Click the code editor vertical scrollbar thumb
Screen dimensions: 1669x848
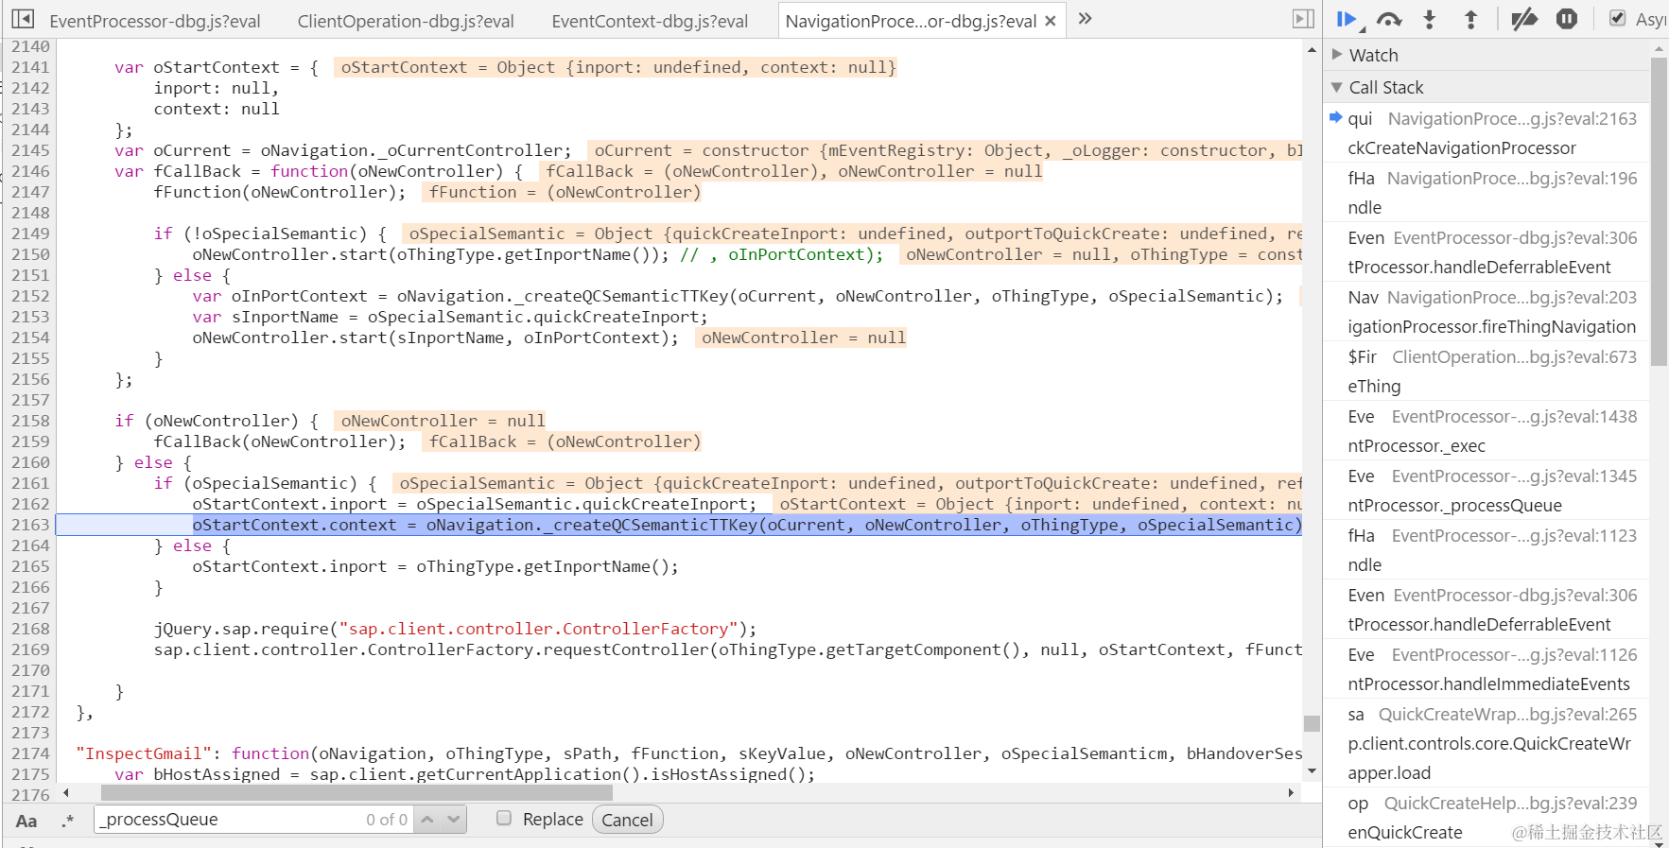point(1312,723)
